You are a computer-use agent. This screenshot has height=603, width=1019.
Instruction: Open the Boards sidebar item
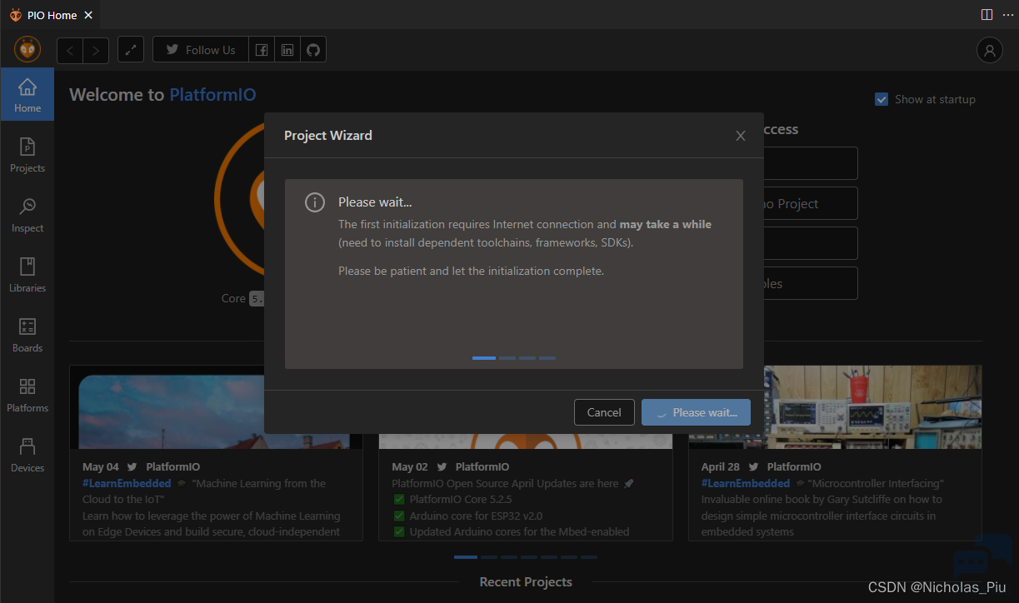click(27, 335)
